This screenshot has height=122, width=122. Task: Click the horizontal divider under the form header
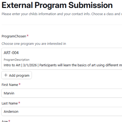(62, 25)
